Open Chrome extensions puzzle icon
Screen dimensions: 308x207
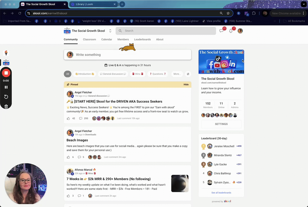point(254,13)
